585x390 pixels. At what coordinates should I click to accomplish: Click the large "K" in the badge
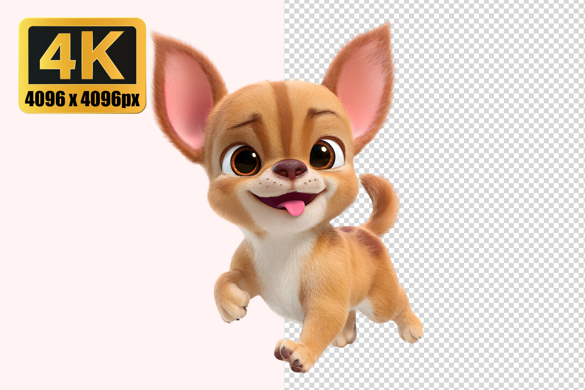(x=105, y=55)
